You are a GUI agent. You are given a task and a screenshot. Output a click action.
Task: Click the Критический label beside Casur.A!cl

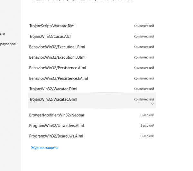click(x=144, y=37)
